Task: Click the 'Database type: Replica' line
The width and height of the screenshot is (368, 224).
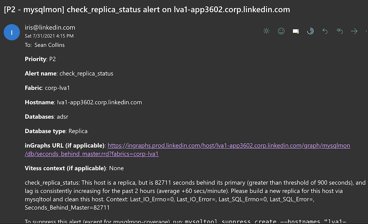Action: pyautogui.click(x=56, y=131)
